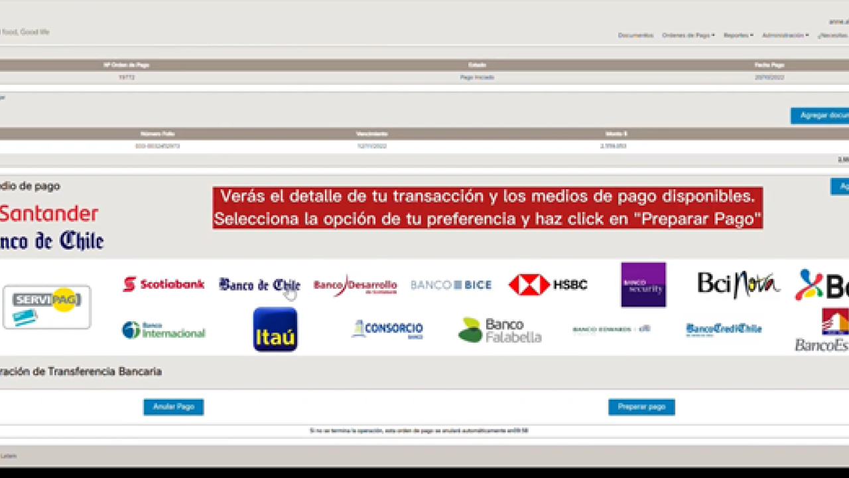The image size is (849, 478).
Task: Click the Pago Iniciado status text
Action: tap(477, 78)
